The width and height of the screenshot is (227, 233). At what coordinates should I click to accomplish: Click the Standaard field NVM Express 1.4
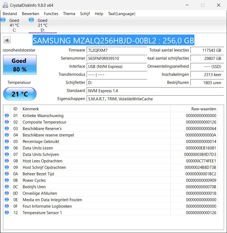point(155,91)
